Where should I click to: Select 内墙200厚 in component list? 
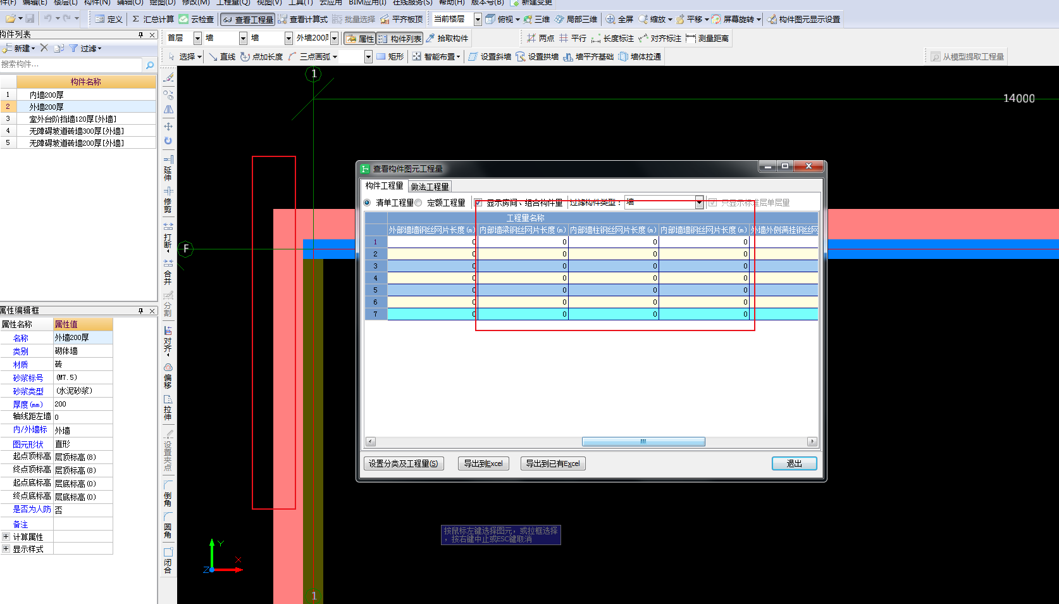coord(86,95)
